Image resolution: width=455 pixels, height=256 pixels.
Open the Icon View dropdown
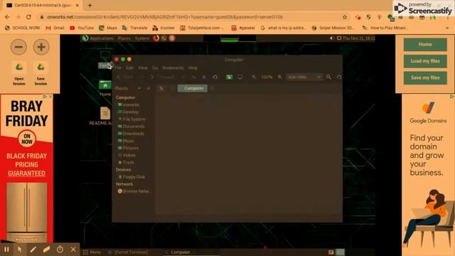304,77
